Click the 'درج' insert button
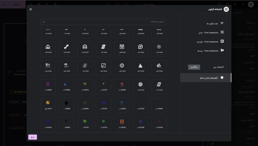Screen dimensions: 258x146 click(33, 137)
